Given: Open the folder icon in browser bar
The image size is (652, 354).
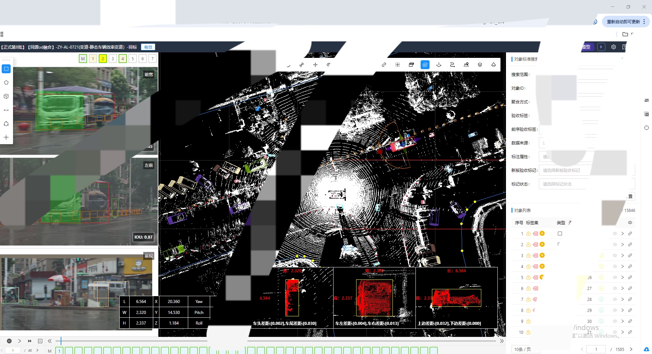Looking at the screenshot, I should coord(625,34).
